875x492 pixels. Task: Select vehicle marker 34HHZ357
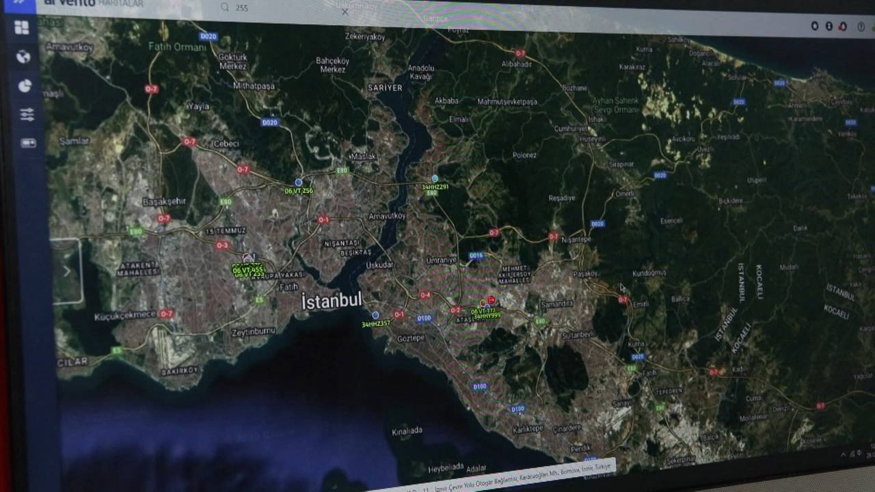pyautogui.click(x=375, y=316)
